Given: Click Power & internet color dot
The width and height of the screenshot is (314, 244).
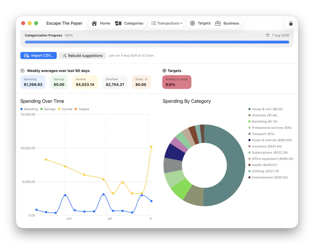Looking at the screenshot, I should click(249, 140).
